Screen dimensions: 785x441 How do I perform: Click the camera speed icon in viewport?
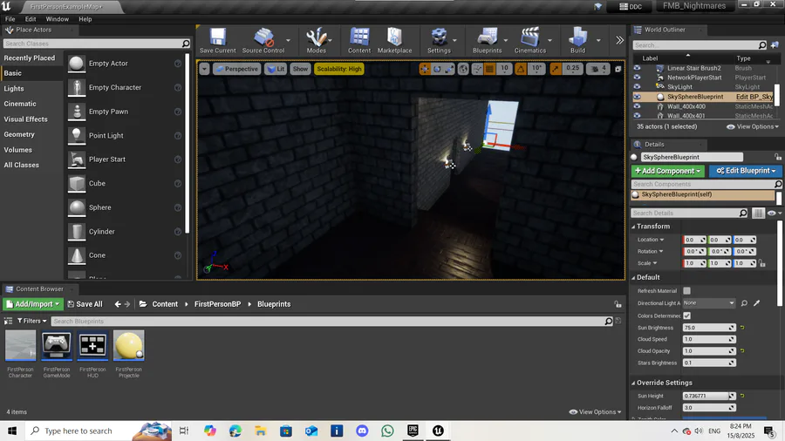(x=595, y=69)
